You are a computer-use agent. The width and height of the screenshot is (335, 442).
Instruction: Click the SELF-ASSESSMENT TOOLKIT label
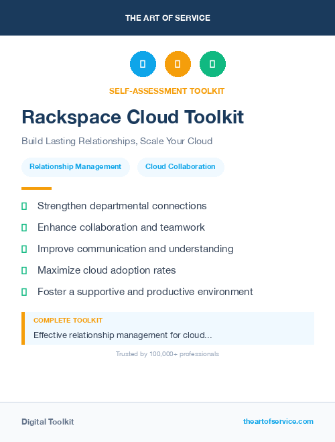(x=167, y=91)
